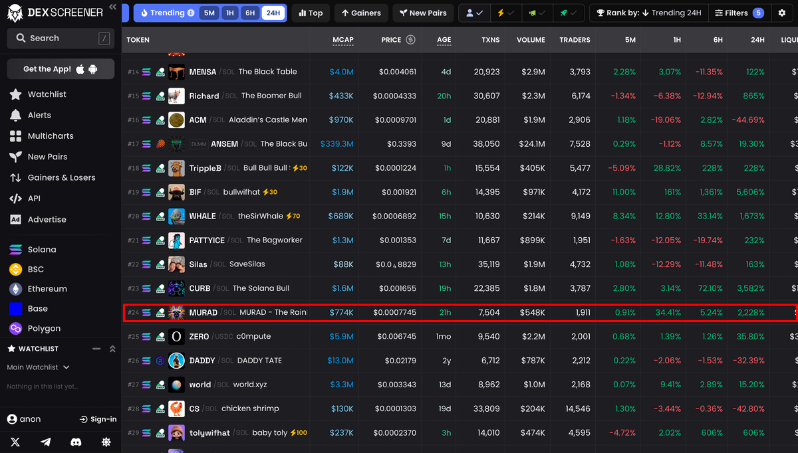Viewport: 798px width, 453px height.
Task: Select the Polygon chain icon
Action: (x=15, y=328)
